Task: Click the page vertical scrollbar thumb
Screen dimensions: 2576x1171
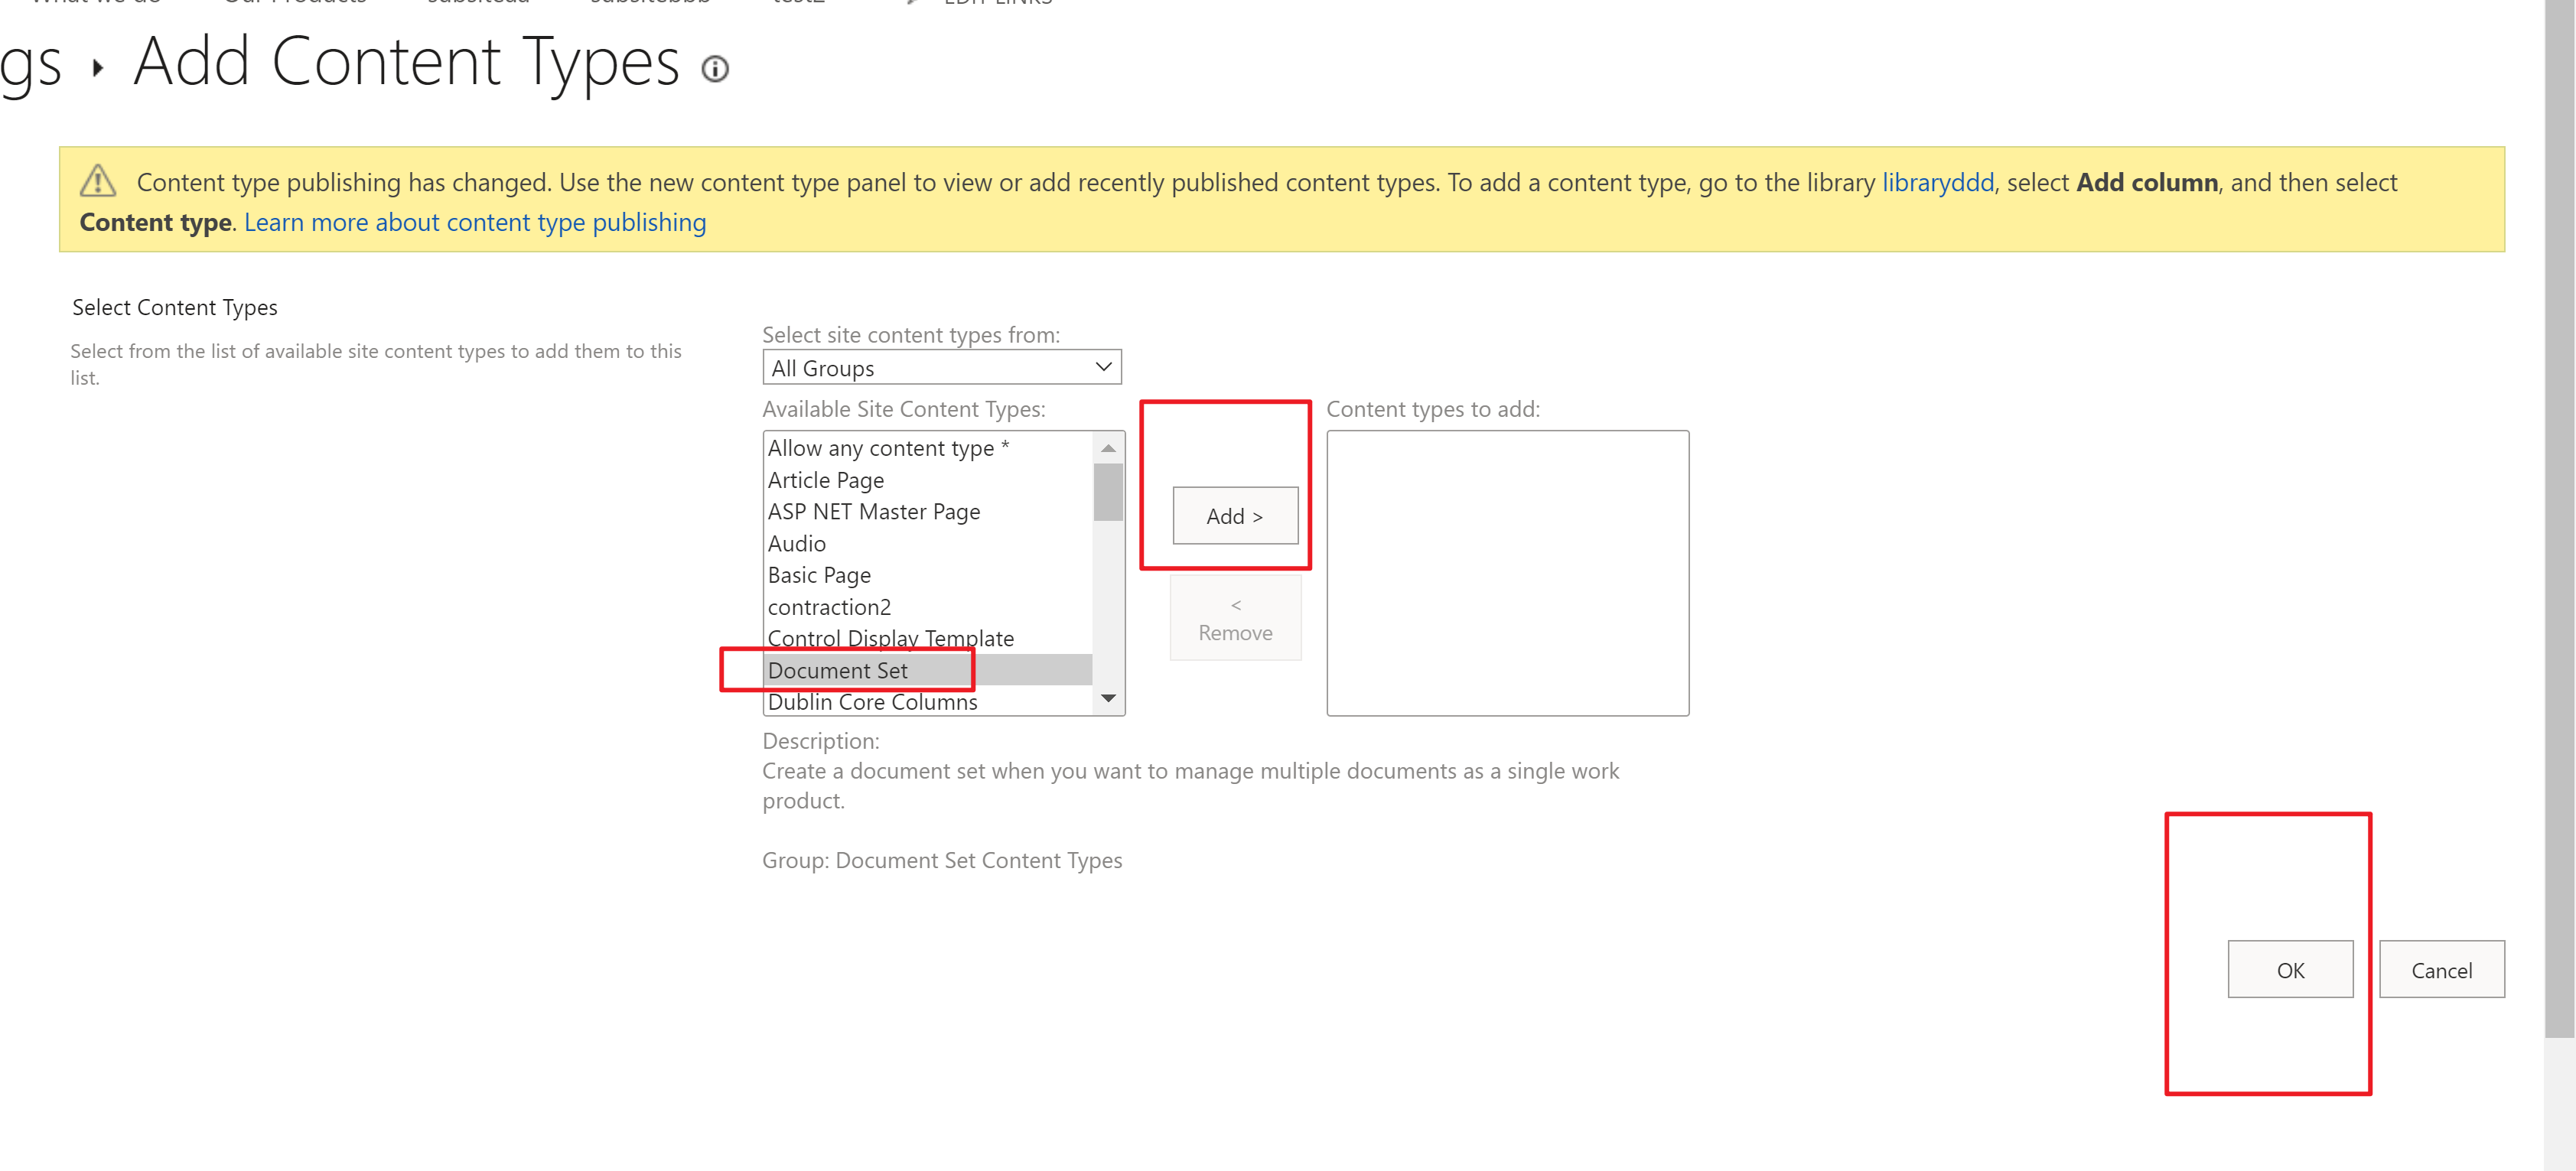Action: (2559, 520)
